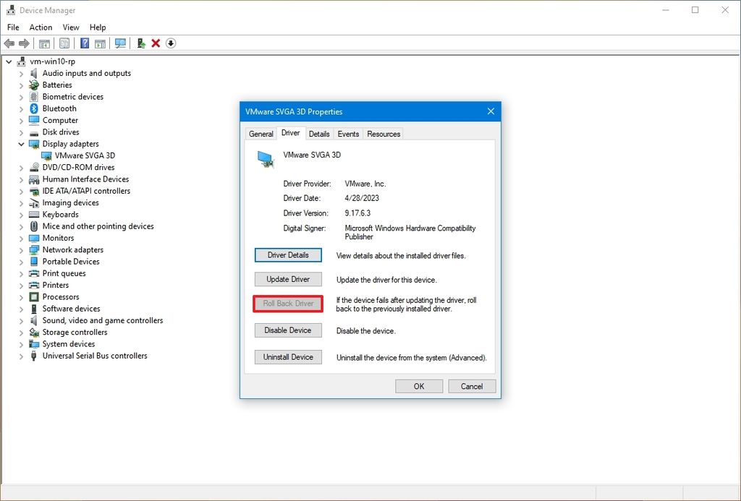The height and width of the screenshot is (501, 741).
Task: Click the Driver Details button
Action: pos(288,254)
